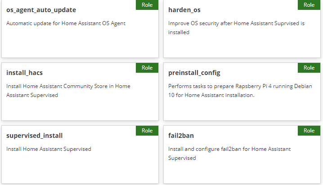Open the install_hacs title link
323x185 pixels.
coord(25,73)
